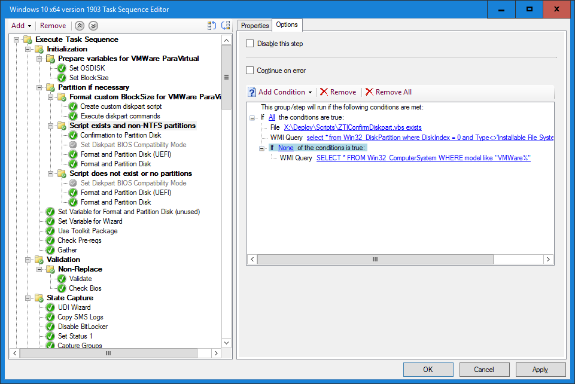
Task: Click the Check Bios step icon
Action: point(62,288)
